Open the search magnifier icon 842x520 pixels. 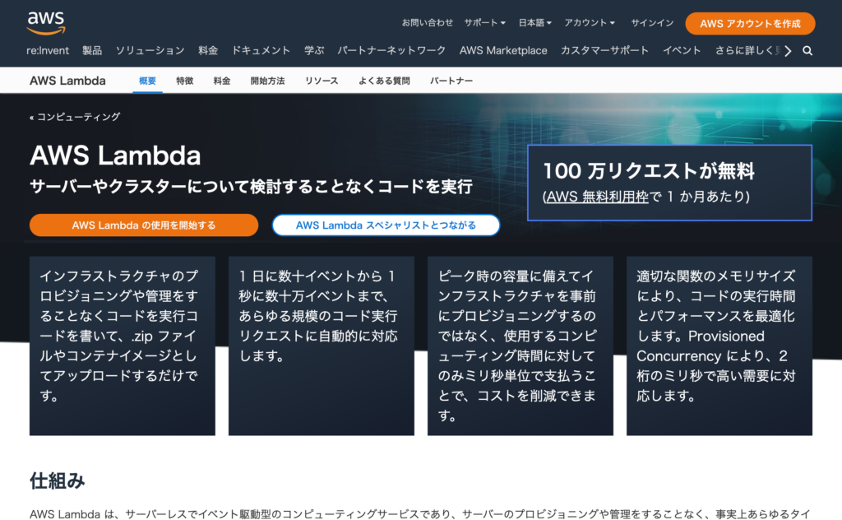807,51
